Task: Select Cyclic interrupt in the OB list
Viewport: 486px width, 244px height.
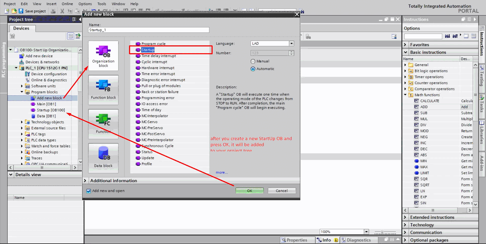Action: point(154,62)
